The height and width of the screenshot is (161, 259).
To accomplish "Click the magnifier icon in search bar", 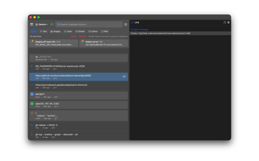I will click(58, 24).
